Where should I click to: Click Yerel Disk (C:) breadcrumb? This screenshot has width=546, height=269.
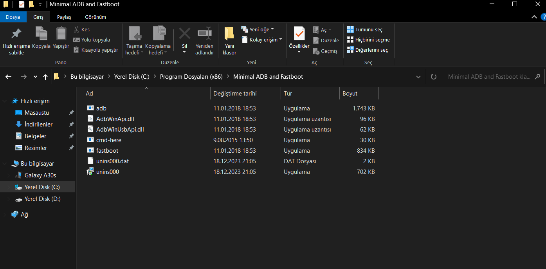(x=132, y=77)
